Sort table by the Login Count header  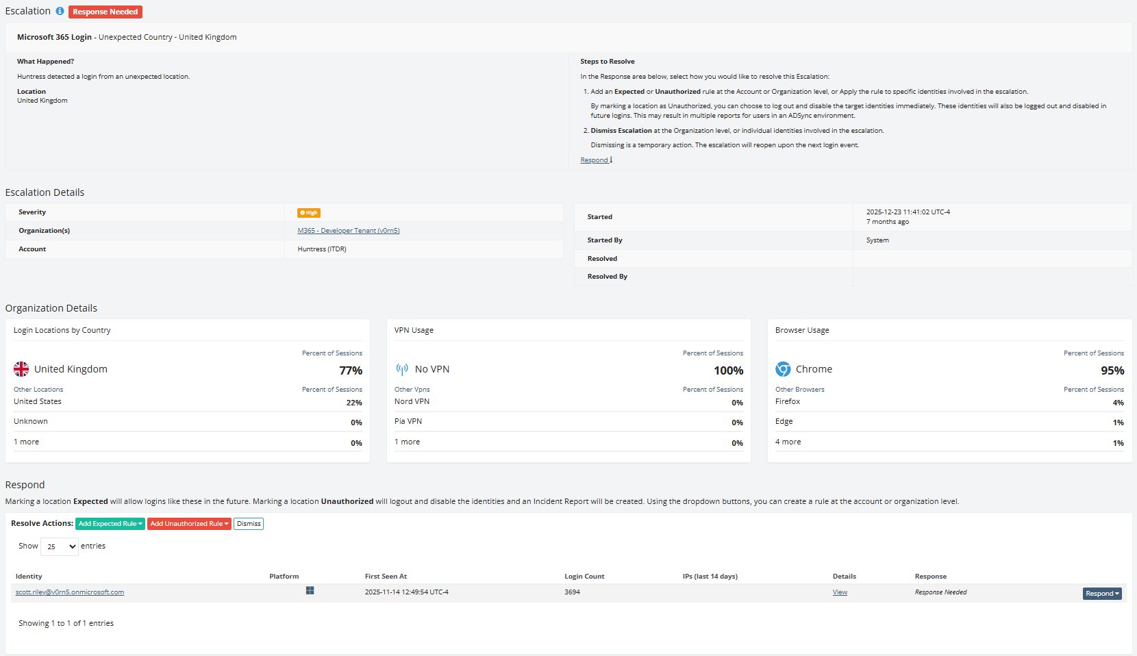pos(584,577)
